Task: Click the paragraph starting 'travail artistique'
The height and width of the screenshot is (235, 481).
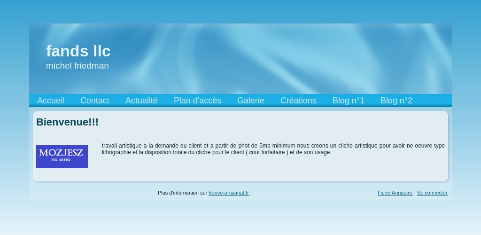Action: tap(273, 149)
